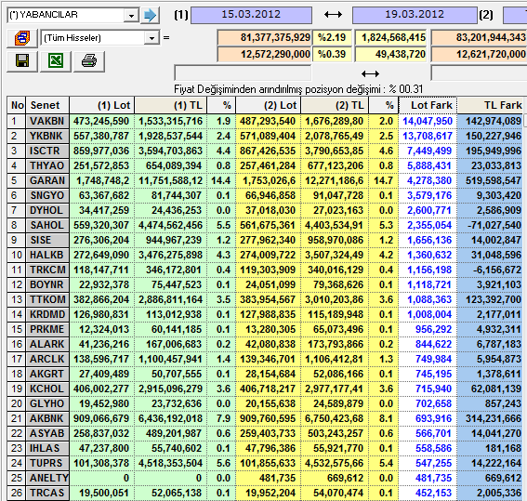Select the AKBNK ticker cell
The height and width of the screenshot is (501, 527).
coord(47,418)
